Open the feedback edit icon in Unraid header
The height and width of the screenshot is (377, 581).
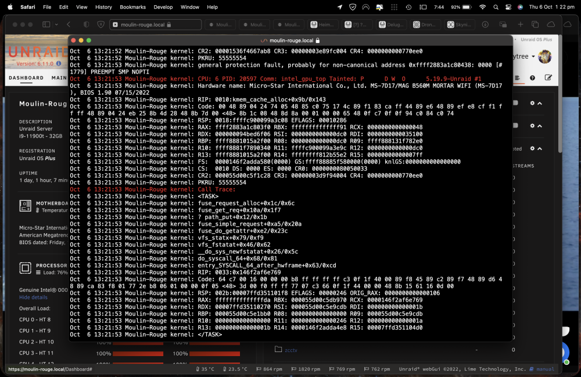point(548,77)
